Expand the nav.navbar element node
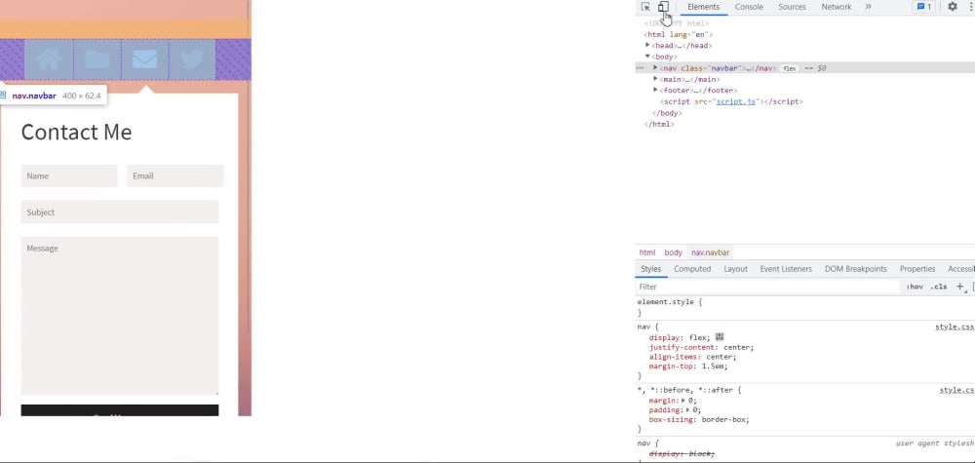The height and width of the screenshot is (463, 975). pos(655,67)
